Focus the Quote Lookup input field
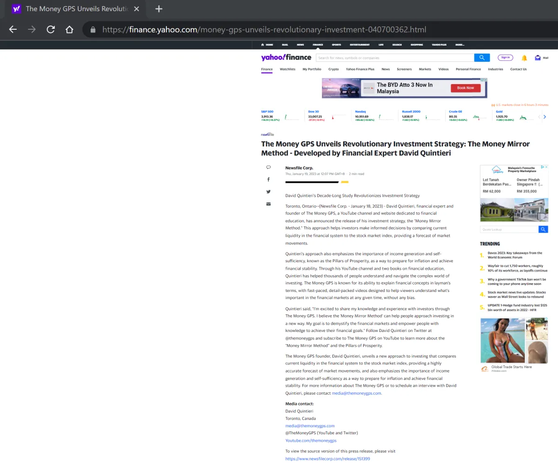558x464 pixels. pyautogui.click(x=509, y=229)
